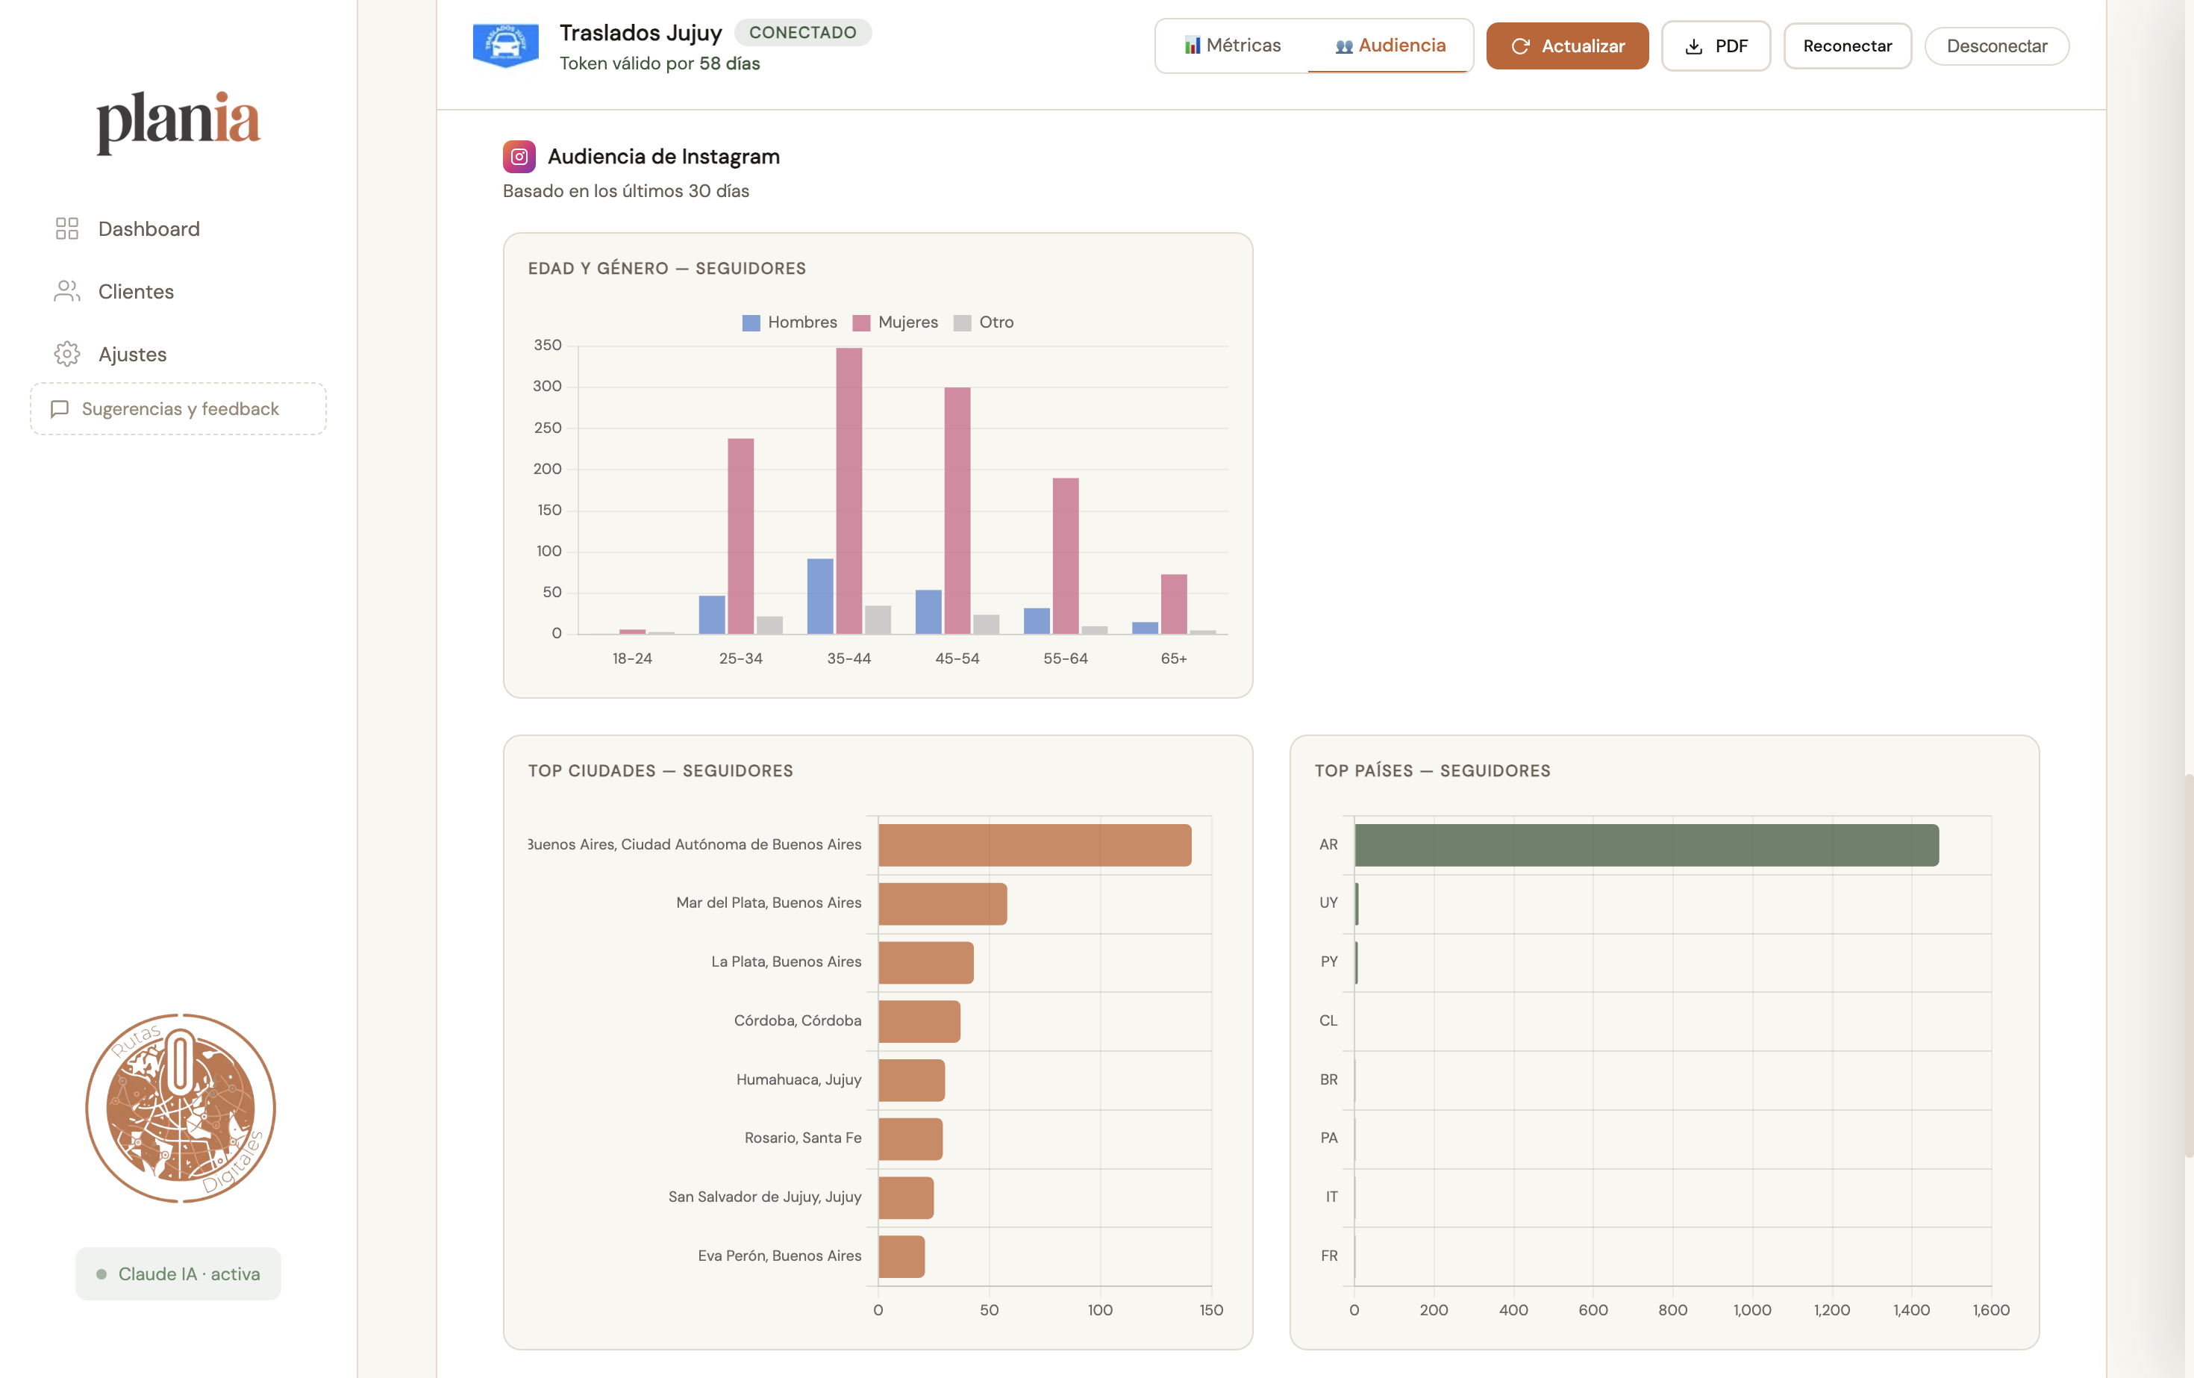Click the download icon on the PDF button
Image resolution: width=2194 pixels, height=1378 pixels.
pos(1693,46)
